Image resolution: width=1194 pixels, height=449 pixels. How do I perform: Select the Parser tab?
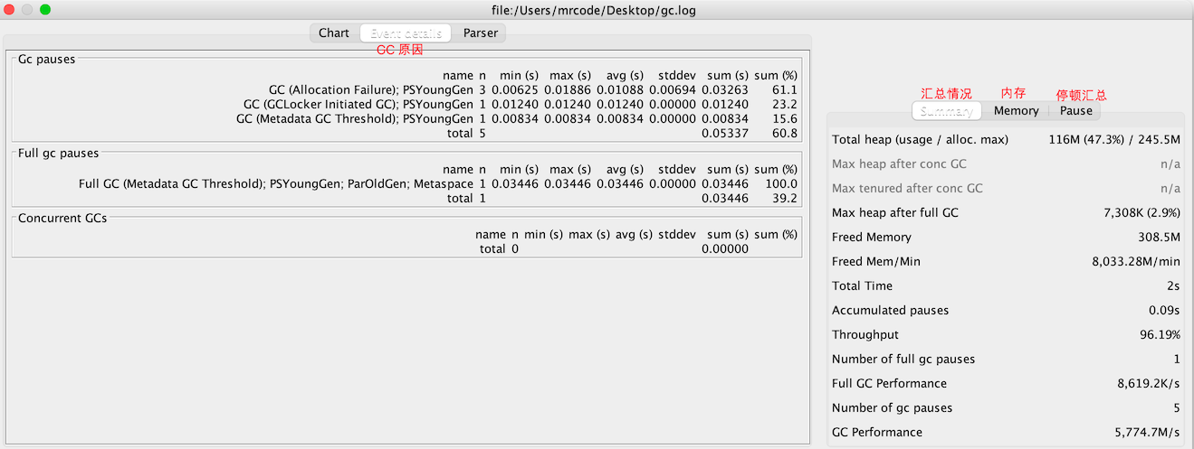480,33
